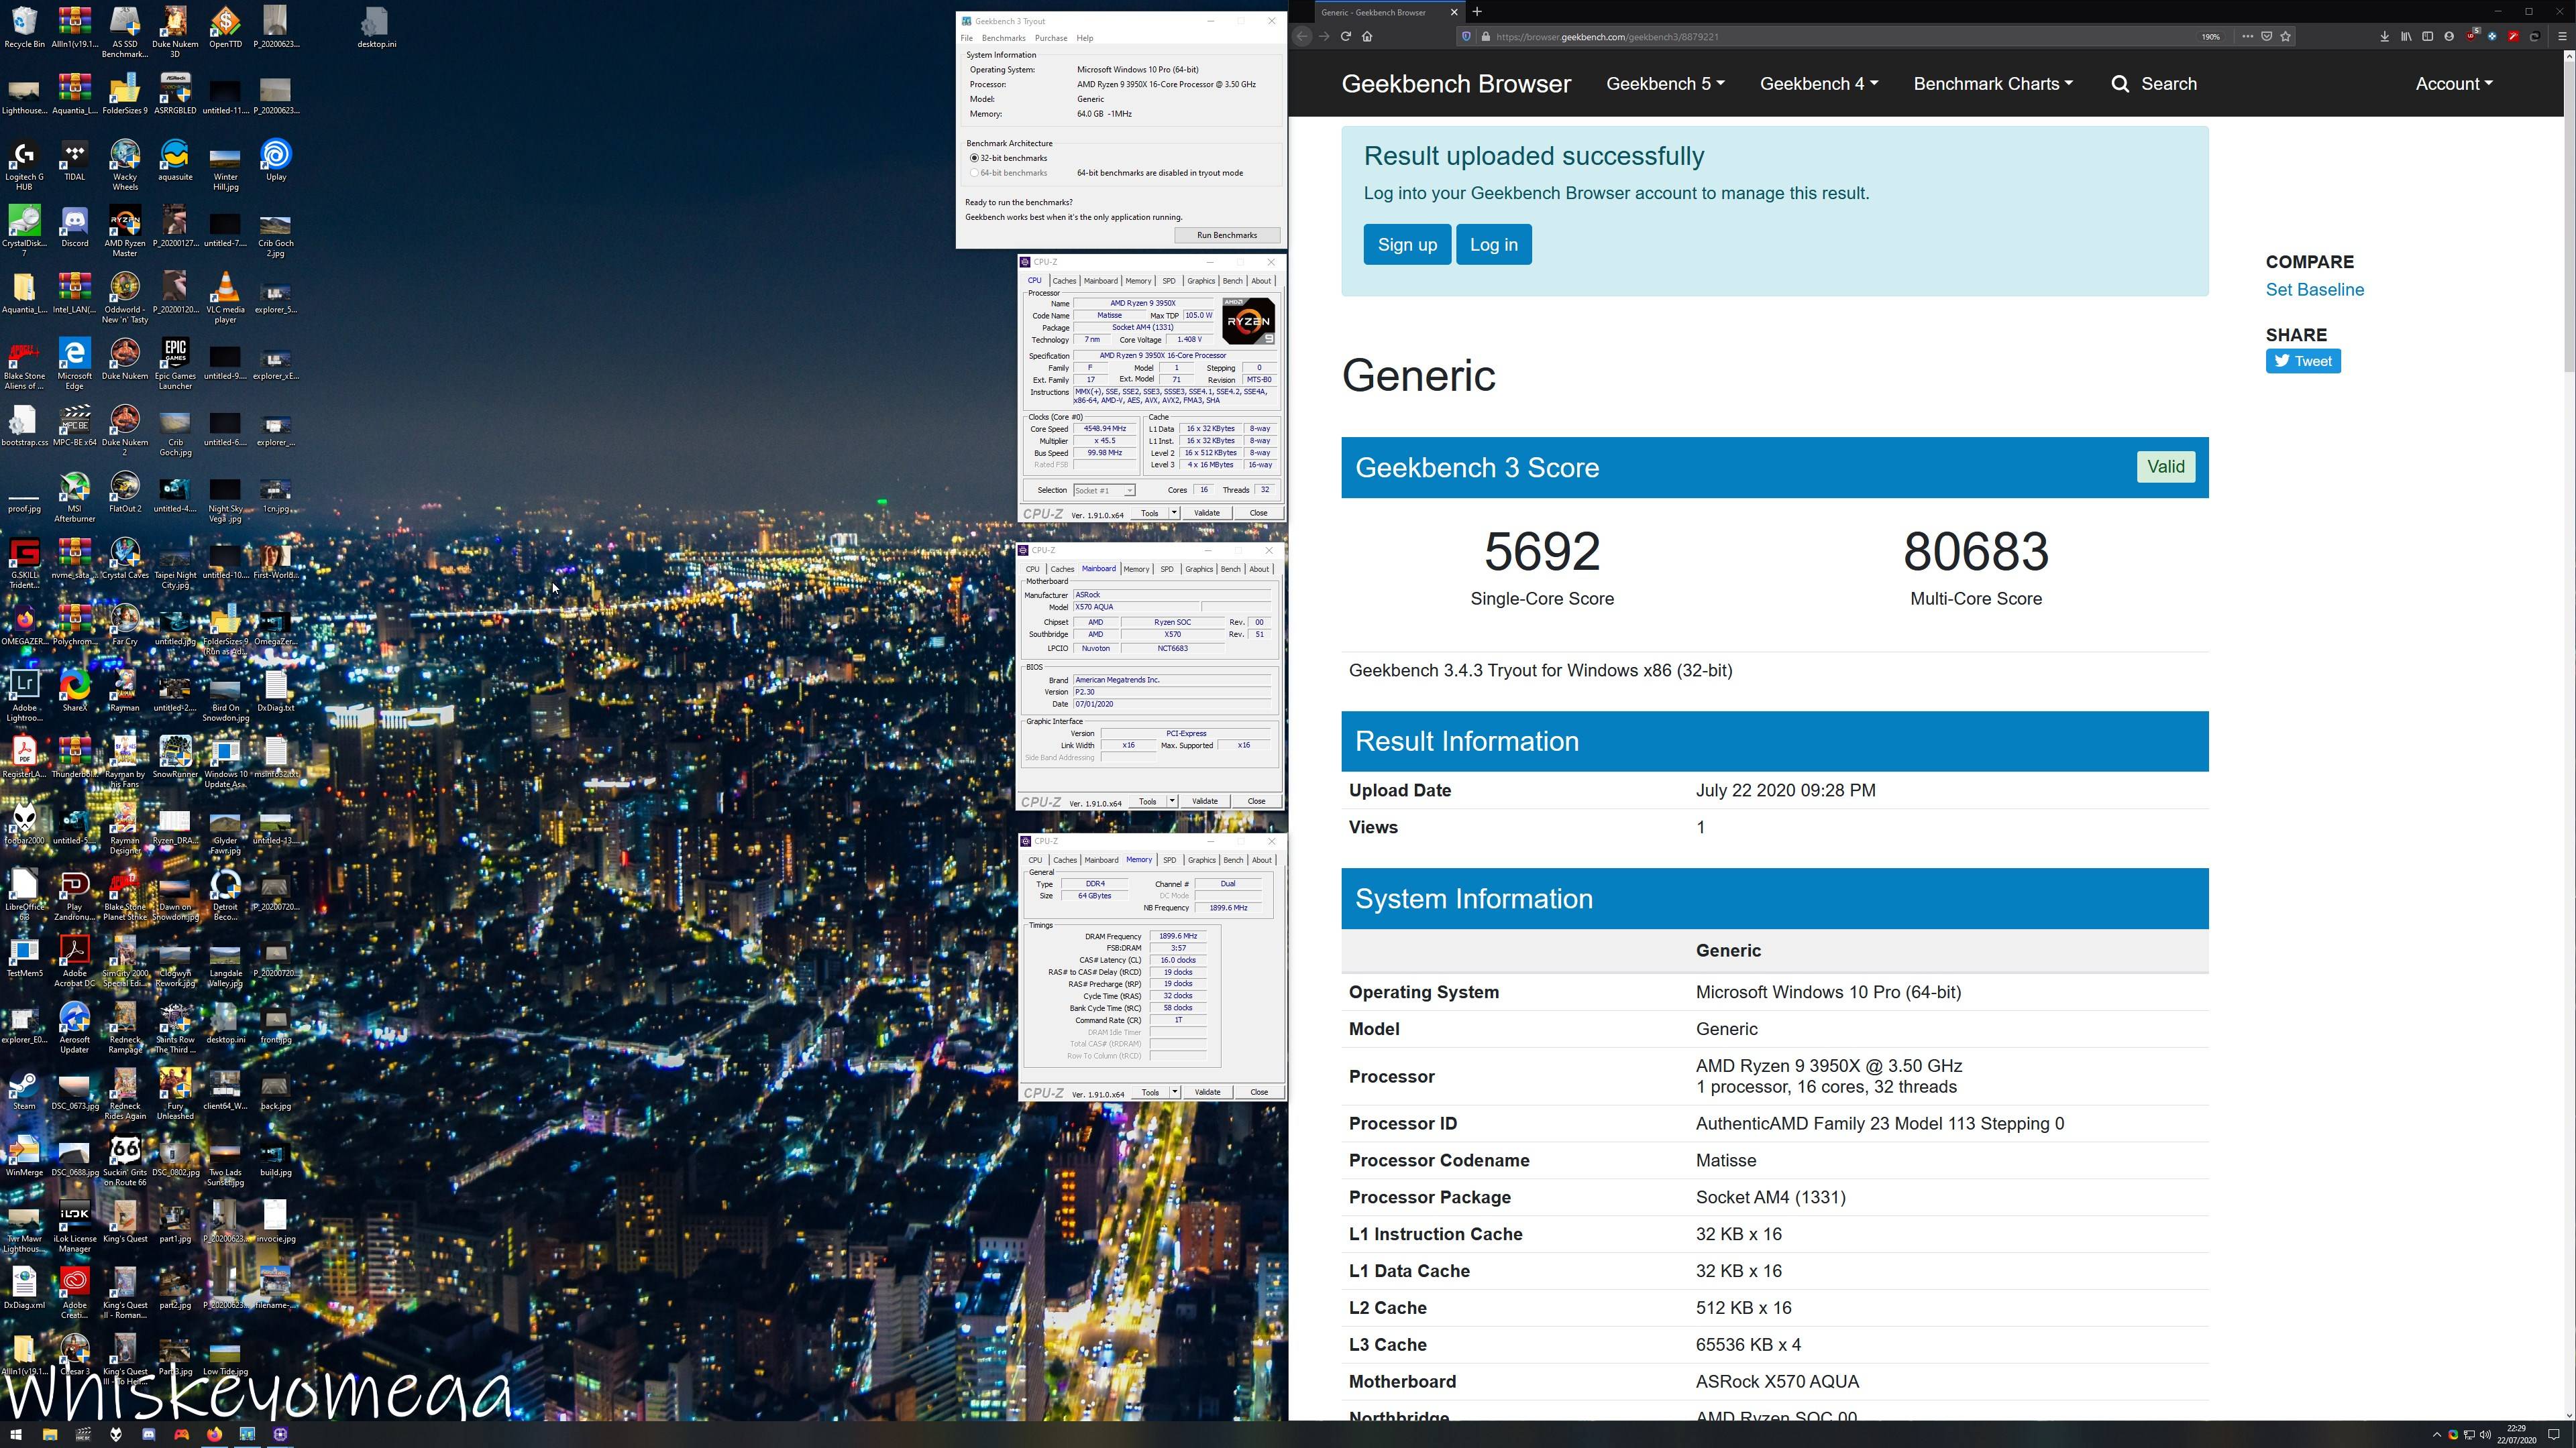The width and height of the screenshot is (2576, 1448).
Task: Open Geekbench 3 Purchase menu
Action: [x=1050, y=38]
